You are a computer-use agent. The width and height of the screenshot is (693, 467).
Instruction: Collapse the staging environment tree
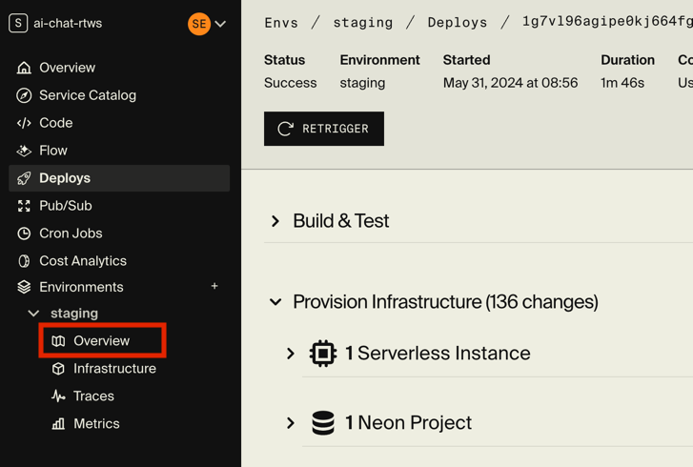(34, 314)
